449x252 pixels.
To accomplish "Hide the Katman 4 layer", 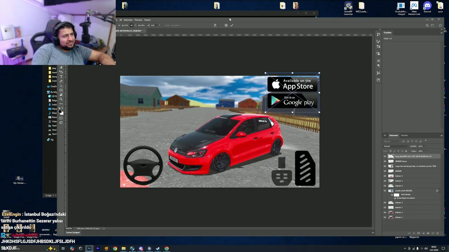I will click(x=385, y=181).
